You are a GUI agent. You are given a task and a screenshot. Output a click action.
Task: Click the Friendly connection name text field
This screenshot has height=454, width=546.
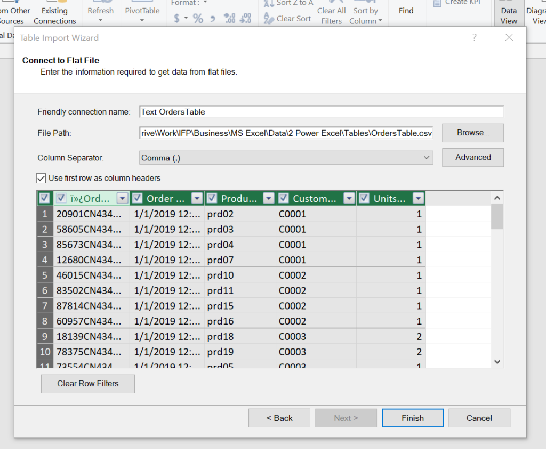pyautogui.click(x=321, y=111)
